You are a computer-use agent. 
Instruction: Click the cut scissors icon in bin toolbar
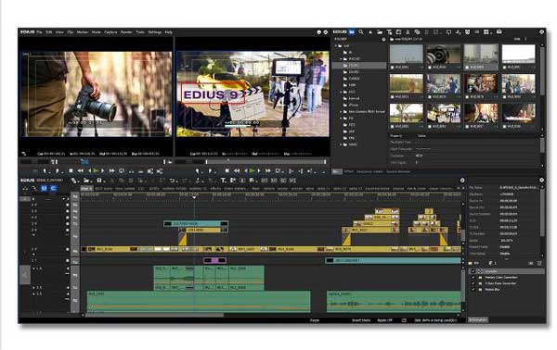click(x=408, y=31)
